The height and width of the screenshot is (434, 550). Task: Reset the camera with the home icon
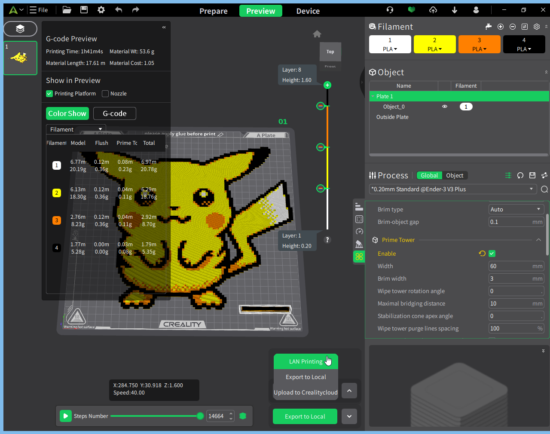317,34
